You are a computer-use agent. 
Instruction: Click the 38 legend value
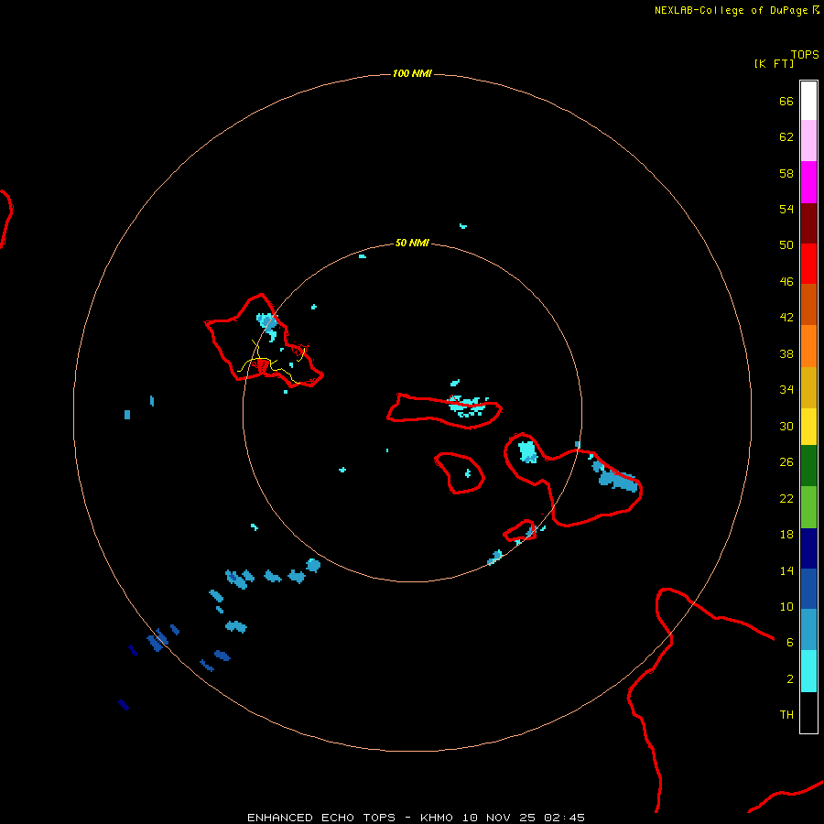coord(786,353)
